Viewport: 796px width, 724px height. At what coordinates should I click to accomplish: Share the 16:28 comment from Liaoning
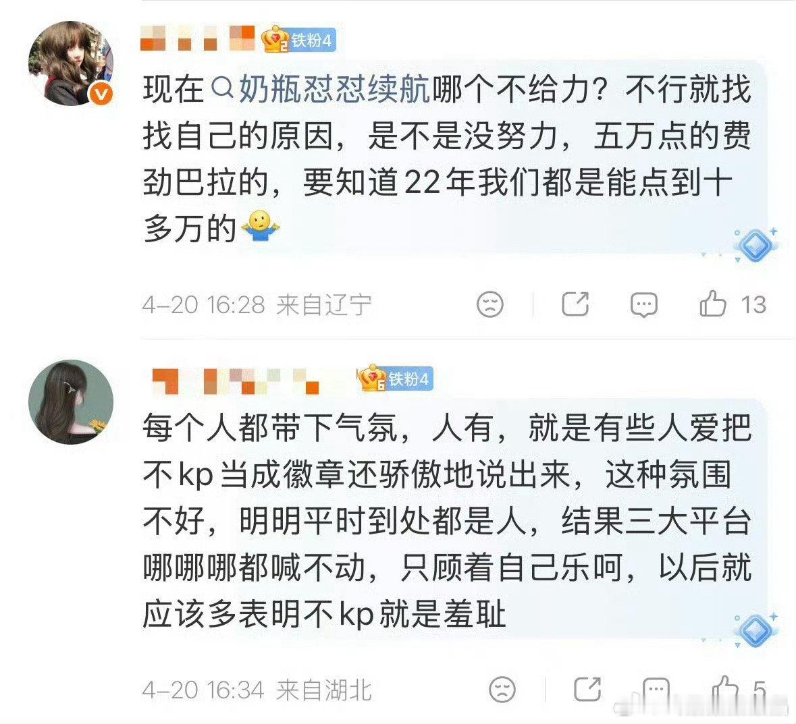[575, 304]
